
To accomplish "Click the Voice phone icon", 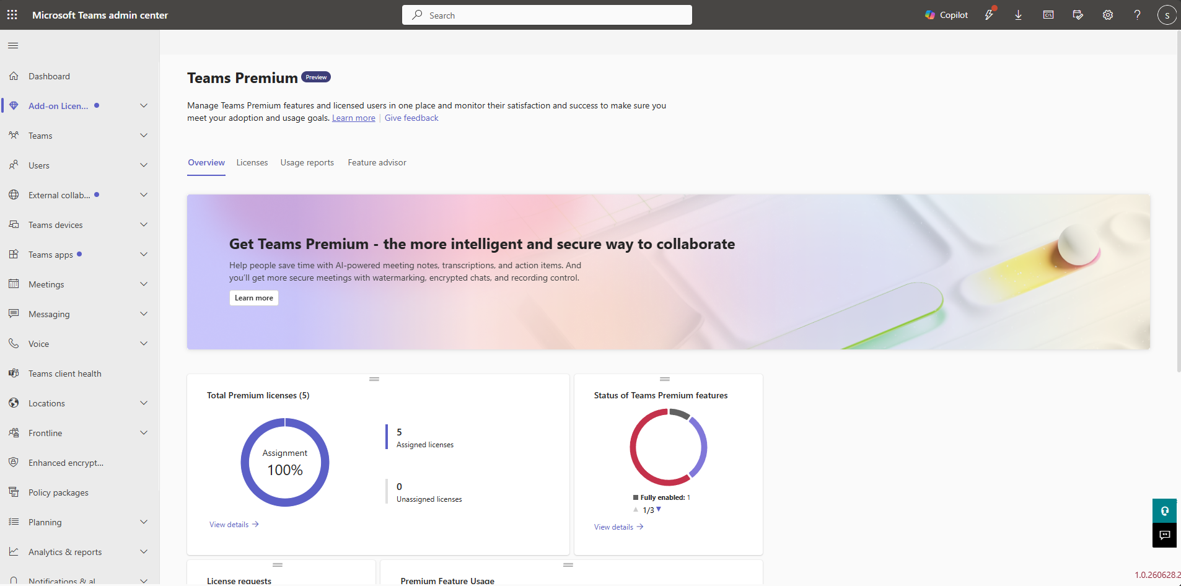I will click(x=14, y=344).
